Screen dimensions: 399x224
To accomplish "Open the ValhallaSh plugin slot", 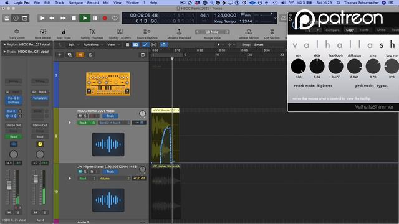I will pyautogui.click(x=40, y=98).
